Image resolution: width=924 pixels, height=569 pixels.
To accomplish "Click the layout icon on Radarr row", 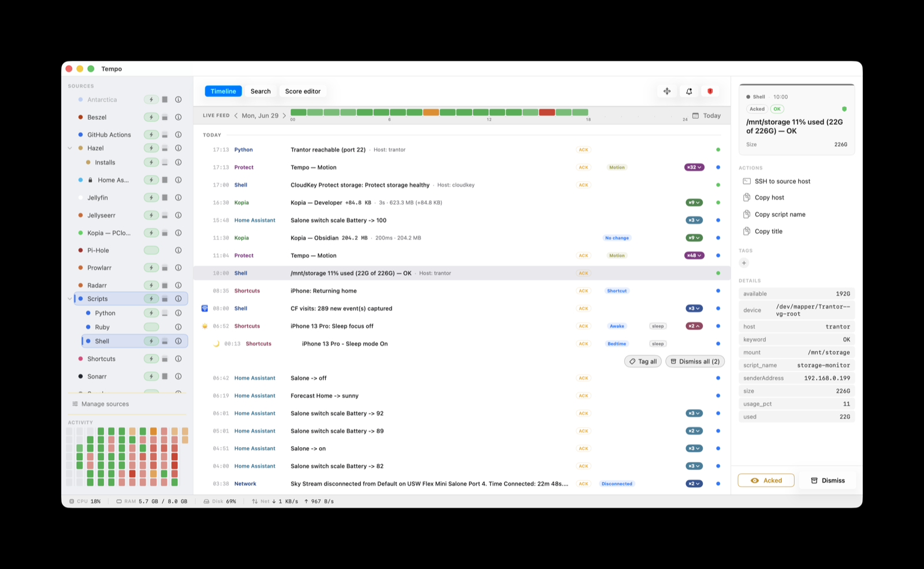I will 165,285.
